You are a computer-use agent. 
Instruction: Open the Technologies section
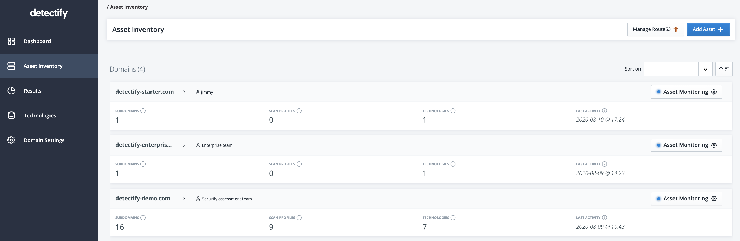pos(49,115)
